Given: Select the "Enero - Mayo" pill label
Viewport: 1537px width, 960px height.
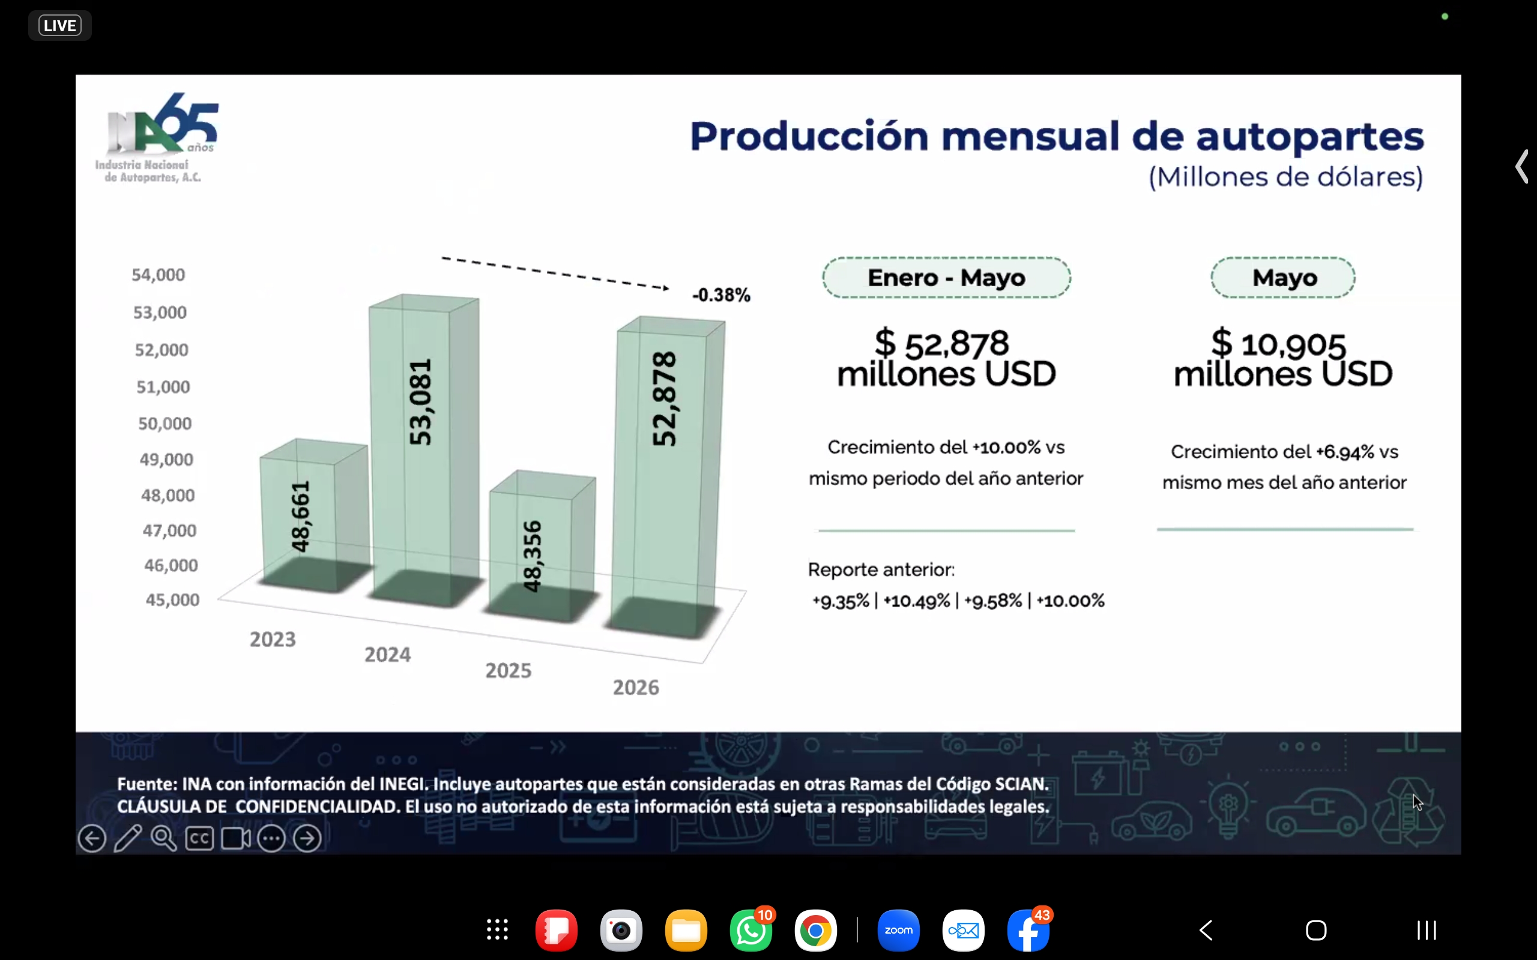Looking at the screenshot, I should coord(946,277).
